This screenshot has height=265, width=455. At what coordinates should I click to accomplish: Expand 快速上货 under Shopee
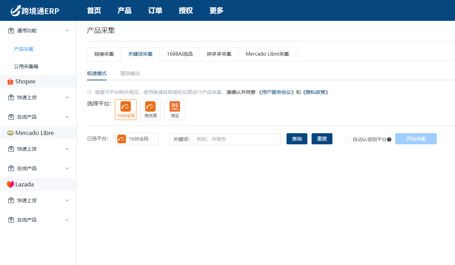click(x=67, y=97)
